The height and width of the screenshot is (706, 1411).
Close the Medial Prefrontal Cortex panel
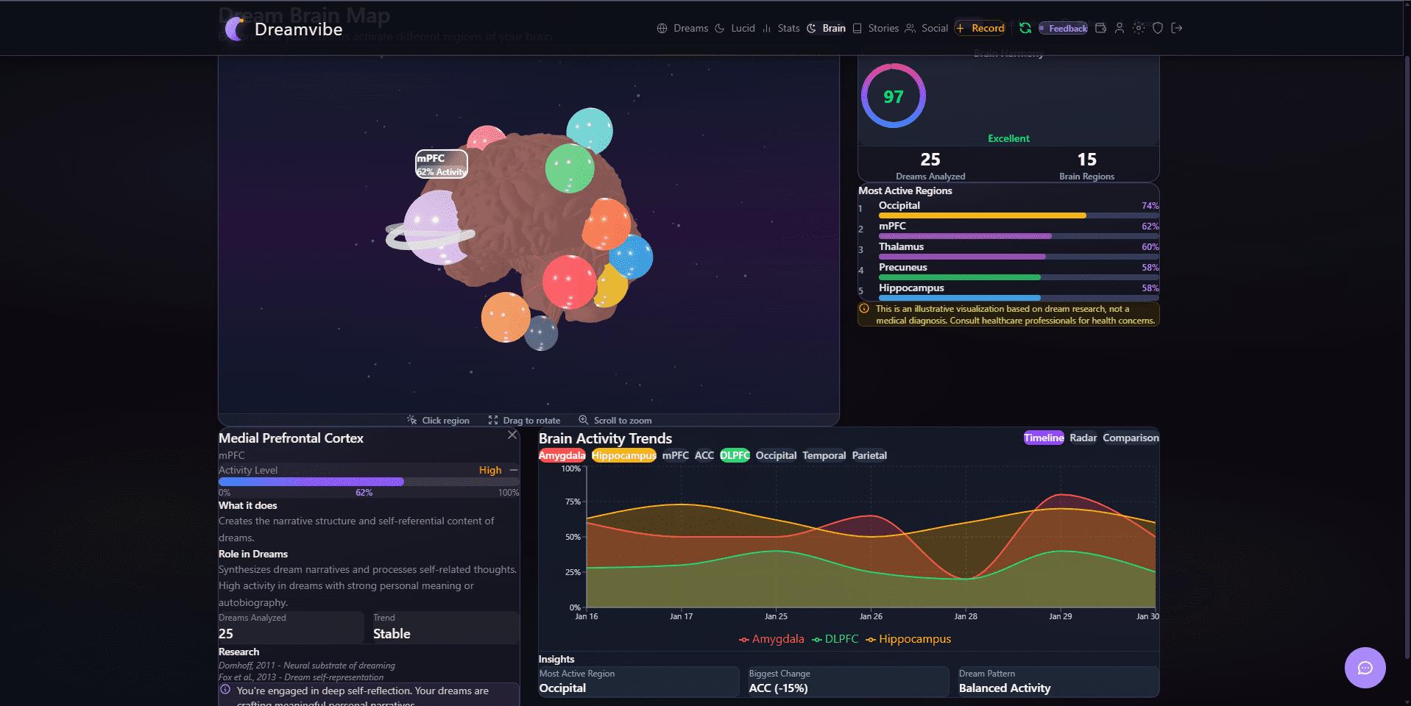pyautogui.click(x=512, y=435)
